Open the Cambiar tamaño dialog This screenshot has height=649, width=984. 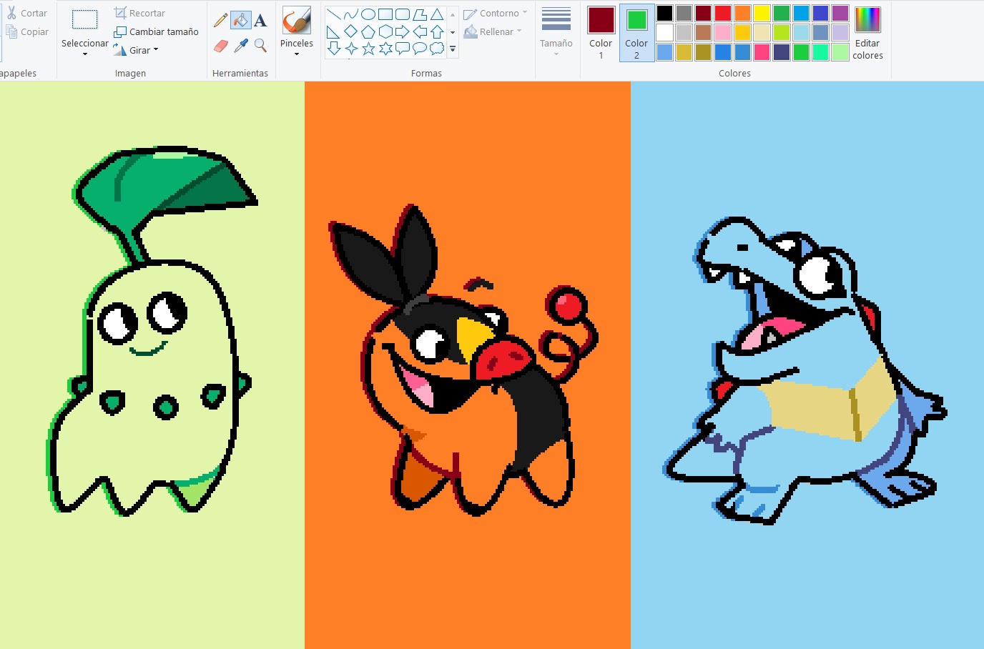click(x=156, y=31)
